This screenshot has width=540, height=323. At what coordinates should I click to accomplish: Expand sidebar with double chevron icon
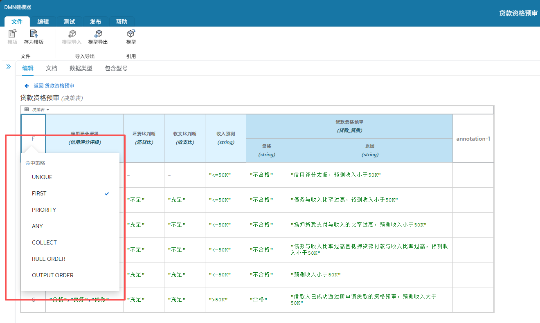click(8, 67)
